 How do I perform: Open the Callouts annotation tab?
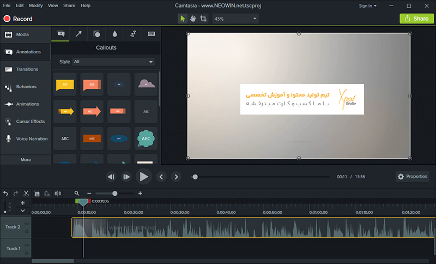click(x=60, y=34)
